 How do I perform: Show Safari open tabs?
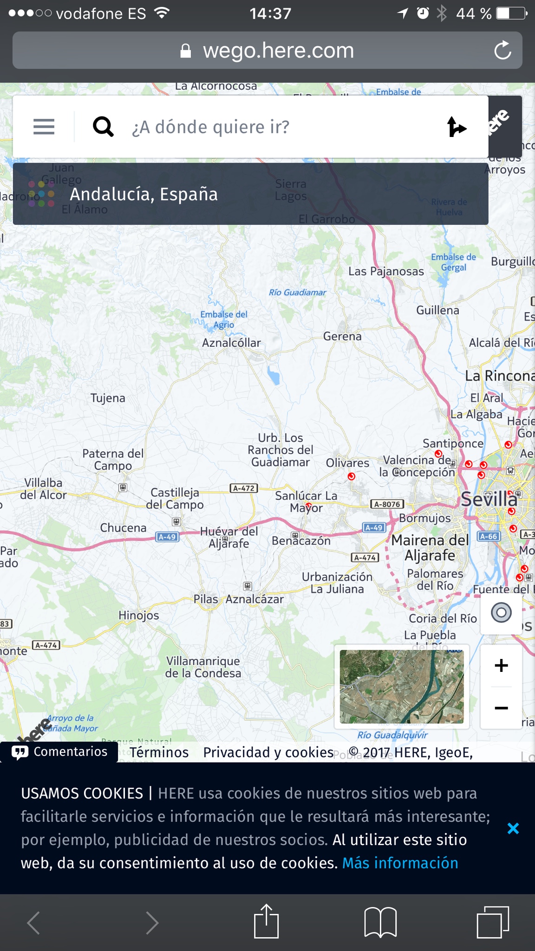(493, 922)
